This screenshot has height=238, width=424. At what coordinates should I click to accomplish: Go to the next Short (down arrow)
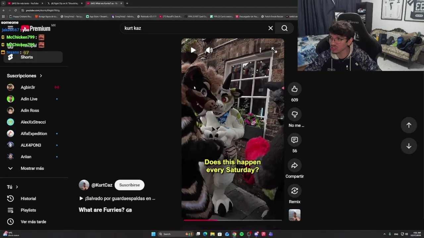pyautogui.click(x=409, y=146)
